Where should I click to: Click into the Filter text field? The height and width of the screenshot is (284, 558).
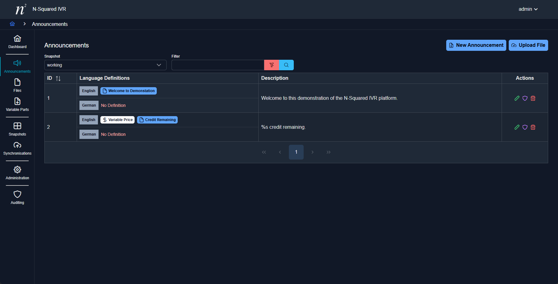(217, 65)
